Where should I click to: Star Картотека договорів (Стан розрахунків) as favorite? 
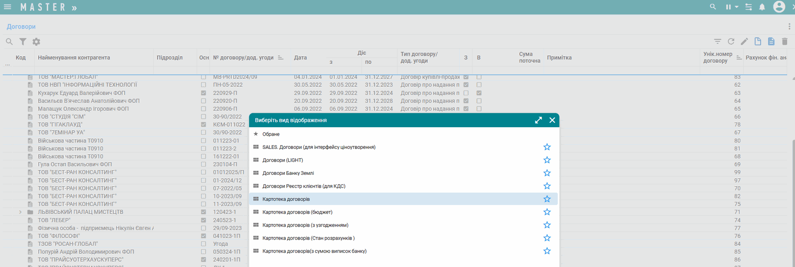(547, 238)
